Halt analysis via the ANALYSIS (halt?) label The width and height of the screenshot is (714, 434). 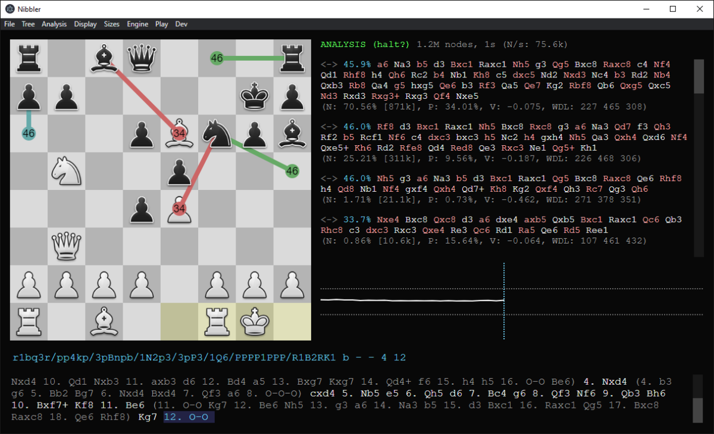365,44
